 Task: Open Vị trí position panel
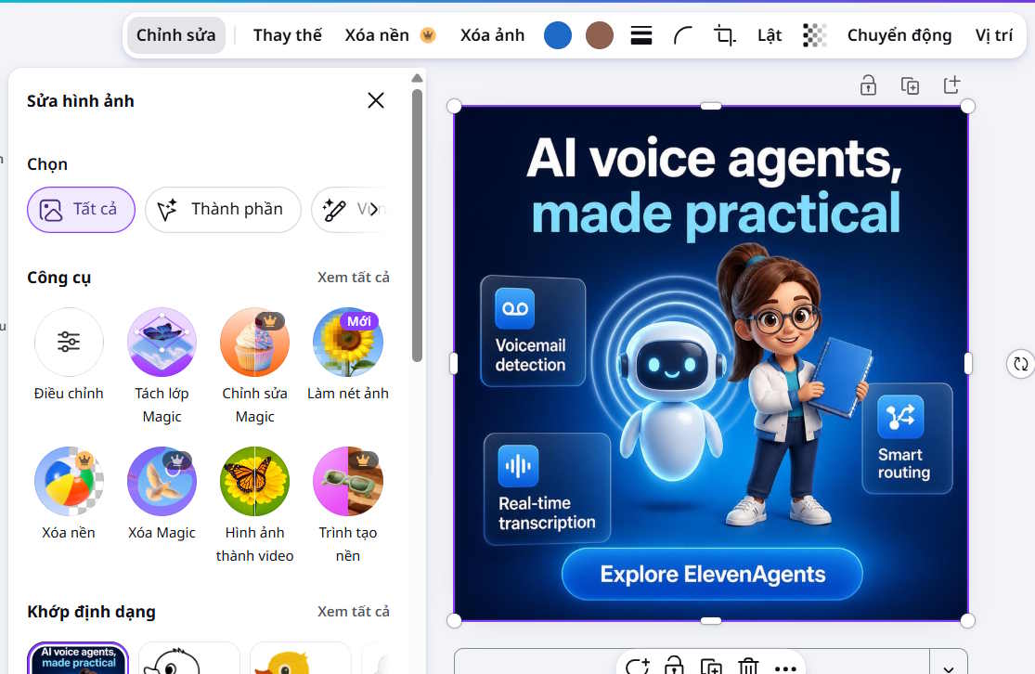coord(993,35)
